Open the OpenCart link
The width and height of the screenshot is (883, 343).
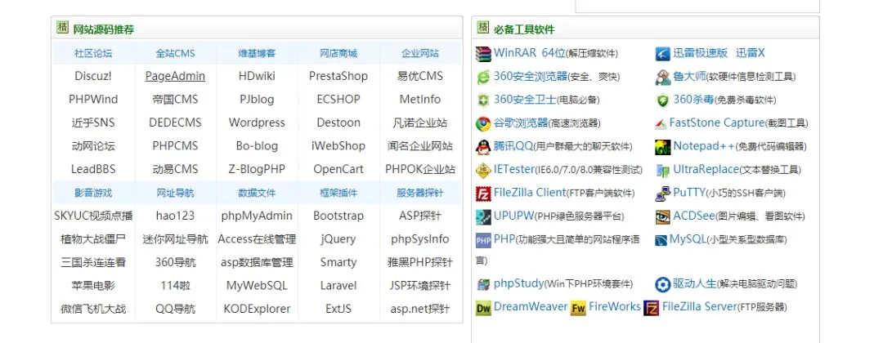[338, 169]
